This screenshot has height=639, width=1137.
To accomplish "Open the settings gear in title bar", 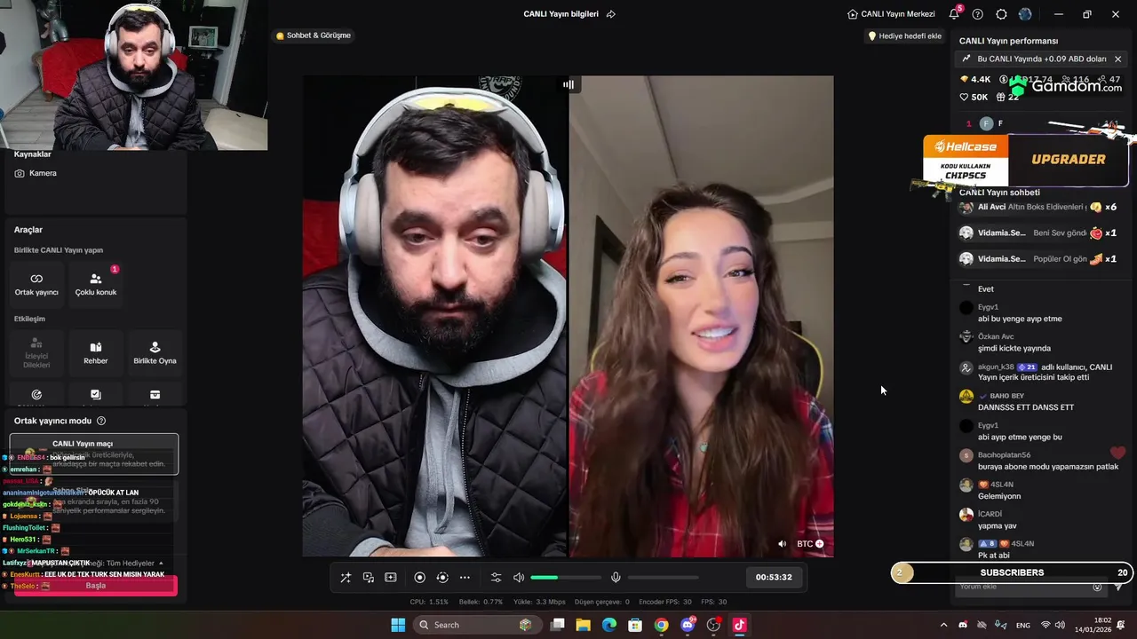I will 1001,14.
